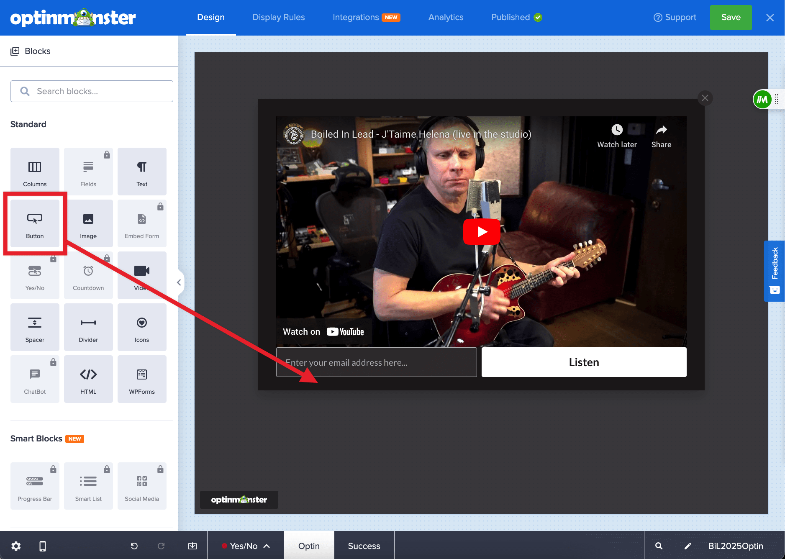The image size is (785, 559).
Task: Open the Feedback side tab
Action: pos(774,271)
